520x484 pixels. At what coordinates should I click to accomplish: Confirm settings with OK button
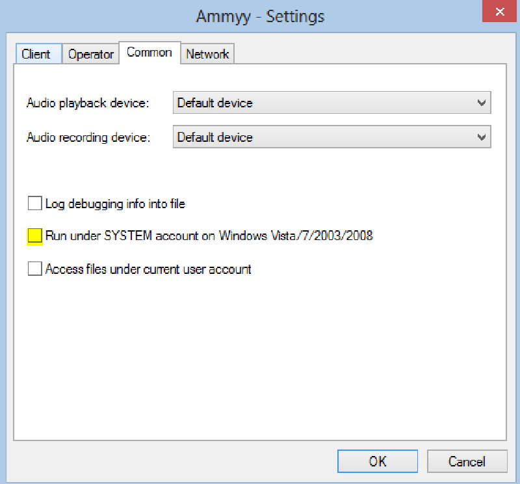[x=378, y=461]
